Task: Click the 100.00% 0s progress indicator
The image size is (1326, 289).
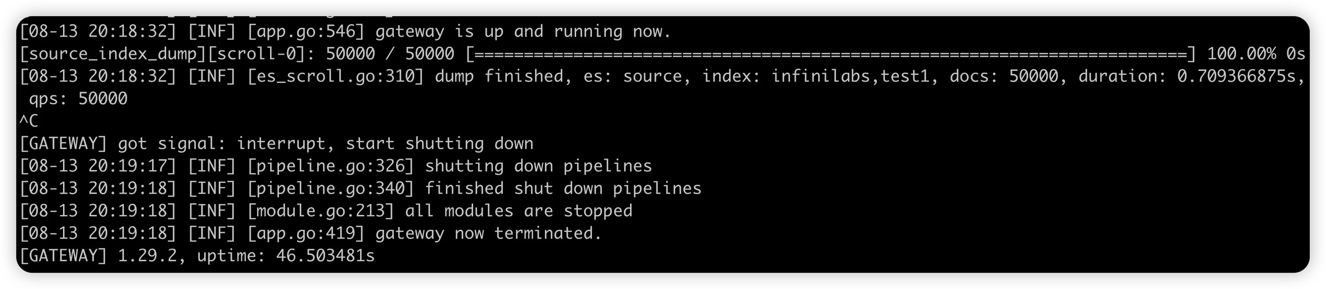Action: (x=1256, y=54)
